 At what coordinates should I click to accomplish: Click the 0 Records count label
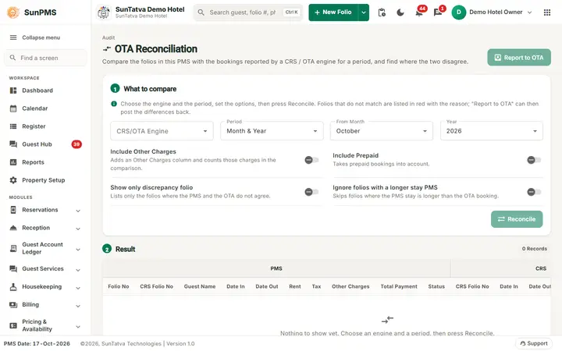(535, 249)
